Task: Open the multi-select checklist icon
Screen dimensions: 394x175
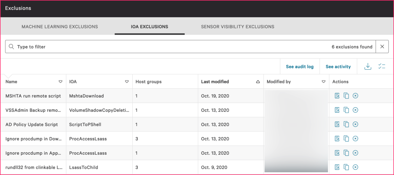Action: (x=382, y=67)
